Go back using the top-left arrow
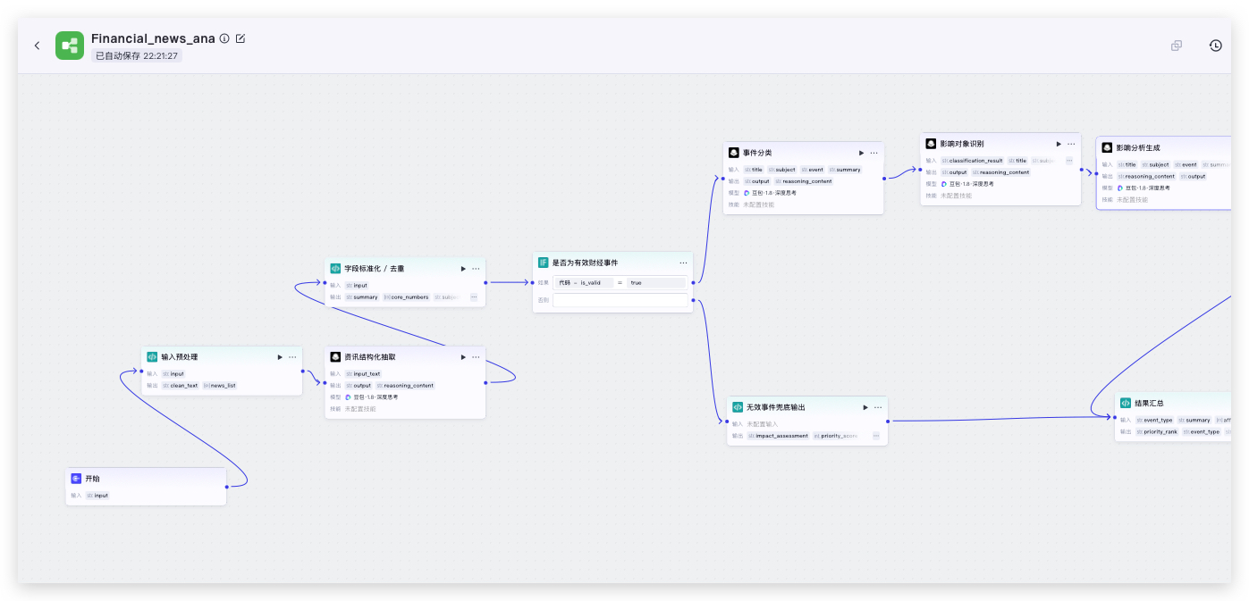The height and width of the screenshot is (601, 1249). (37, 46)
